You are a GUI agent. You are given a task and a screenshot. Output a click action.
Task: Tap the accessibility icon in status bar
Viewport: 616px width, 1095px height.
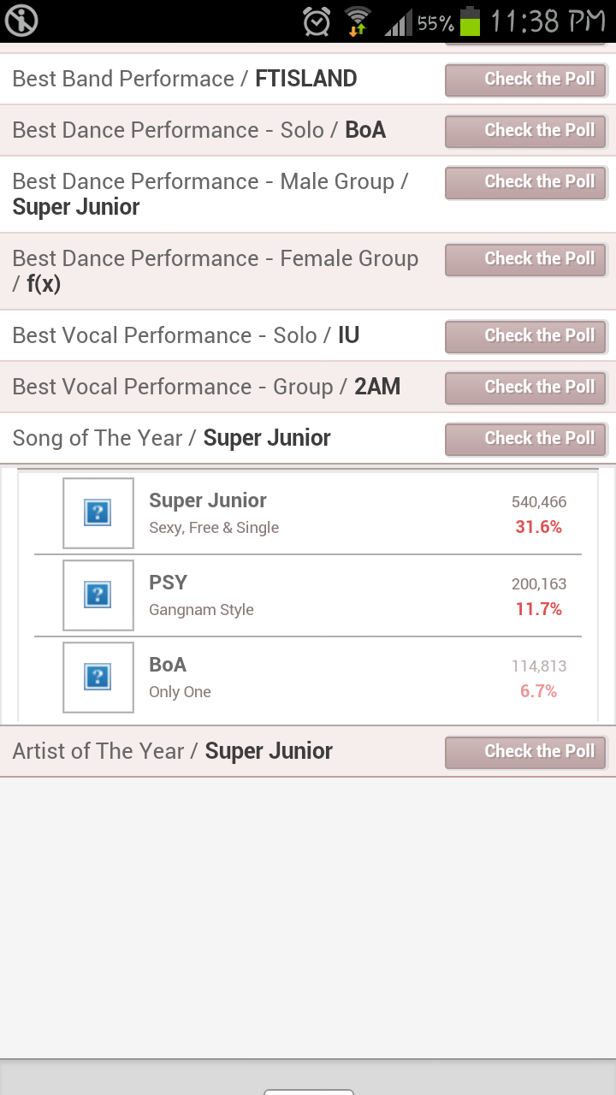click(x=21, y=21)
